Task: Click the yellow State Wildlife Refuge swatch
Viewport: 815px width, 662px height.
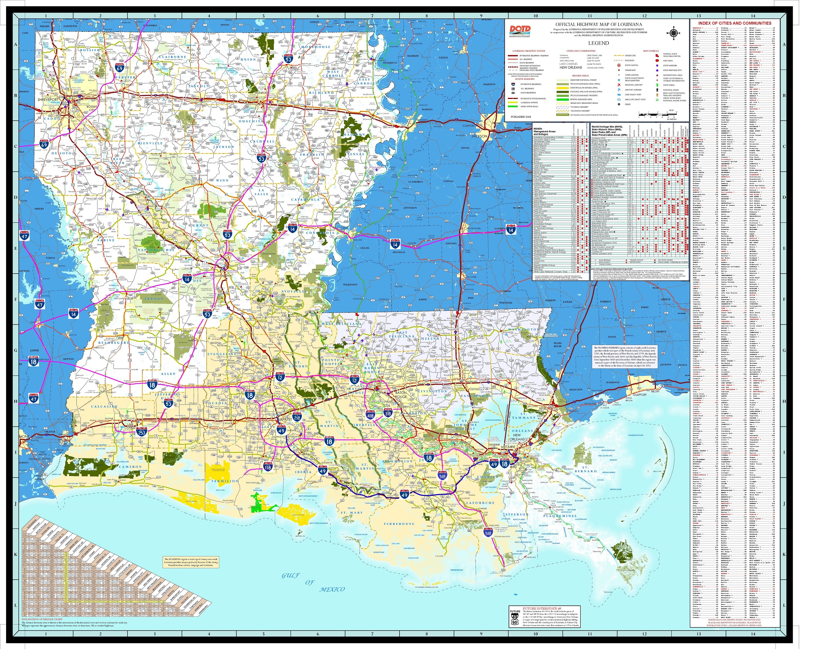Action: point(563,88)
